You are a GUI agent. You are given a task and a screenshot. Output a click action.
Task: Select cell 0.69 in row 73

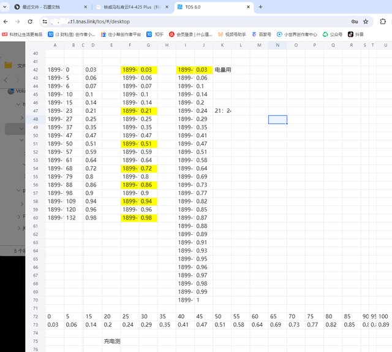point(277,325)
